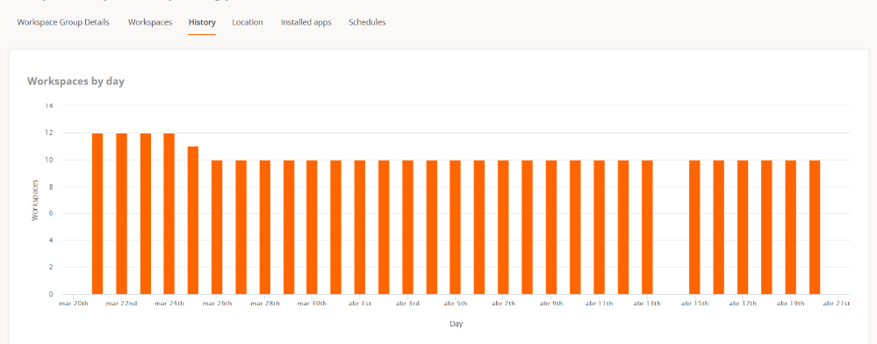Click the bar for abr 1st
This screenshot has height=344, width=877.
pos(360,227)
